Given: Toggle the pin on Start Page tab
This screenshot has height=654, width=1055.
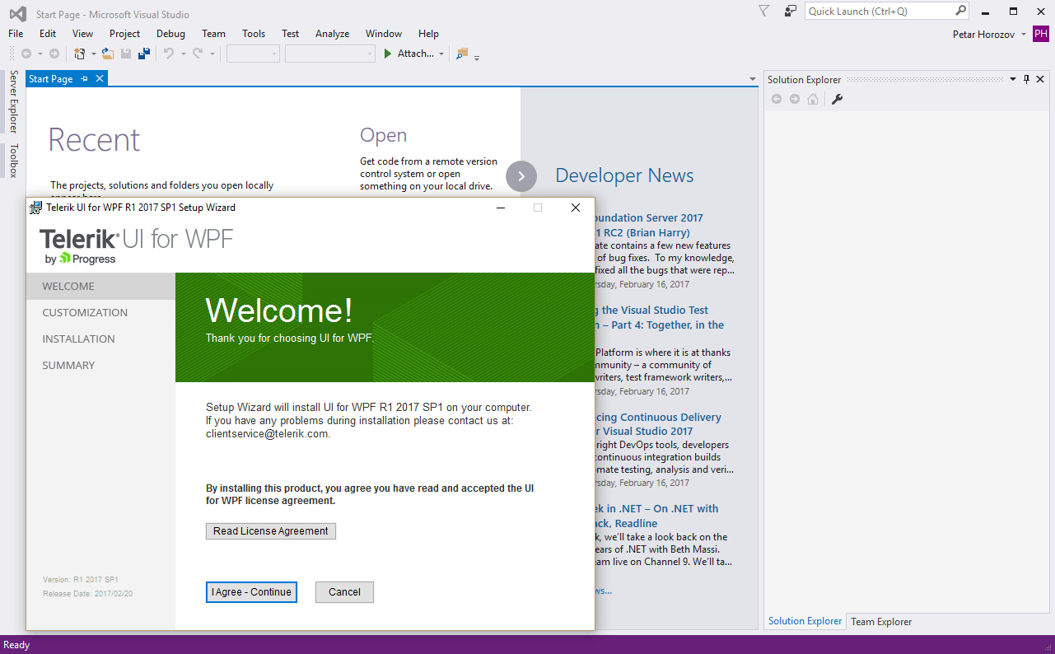Looking at the screenshot, I should click(x=85, y=79).
